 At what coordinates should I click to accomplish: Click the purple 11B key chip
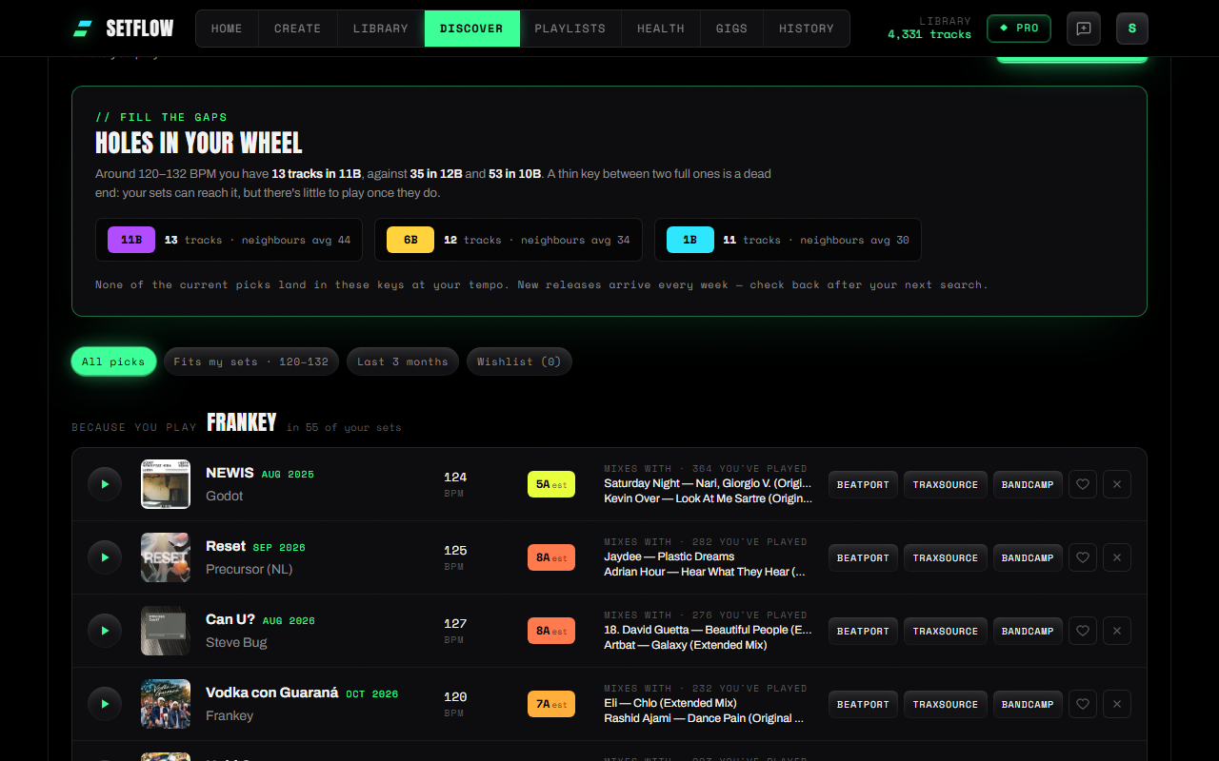pyautogui.click(x=131, y=240)
